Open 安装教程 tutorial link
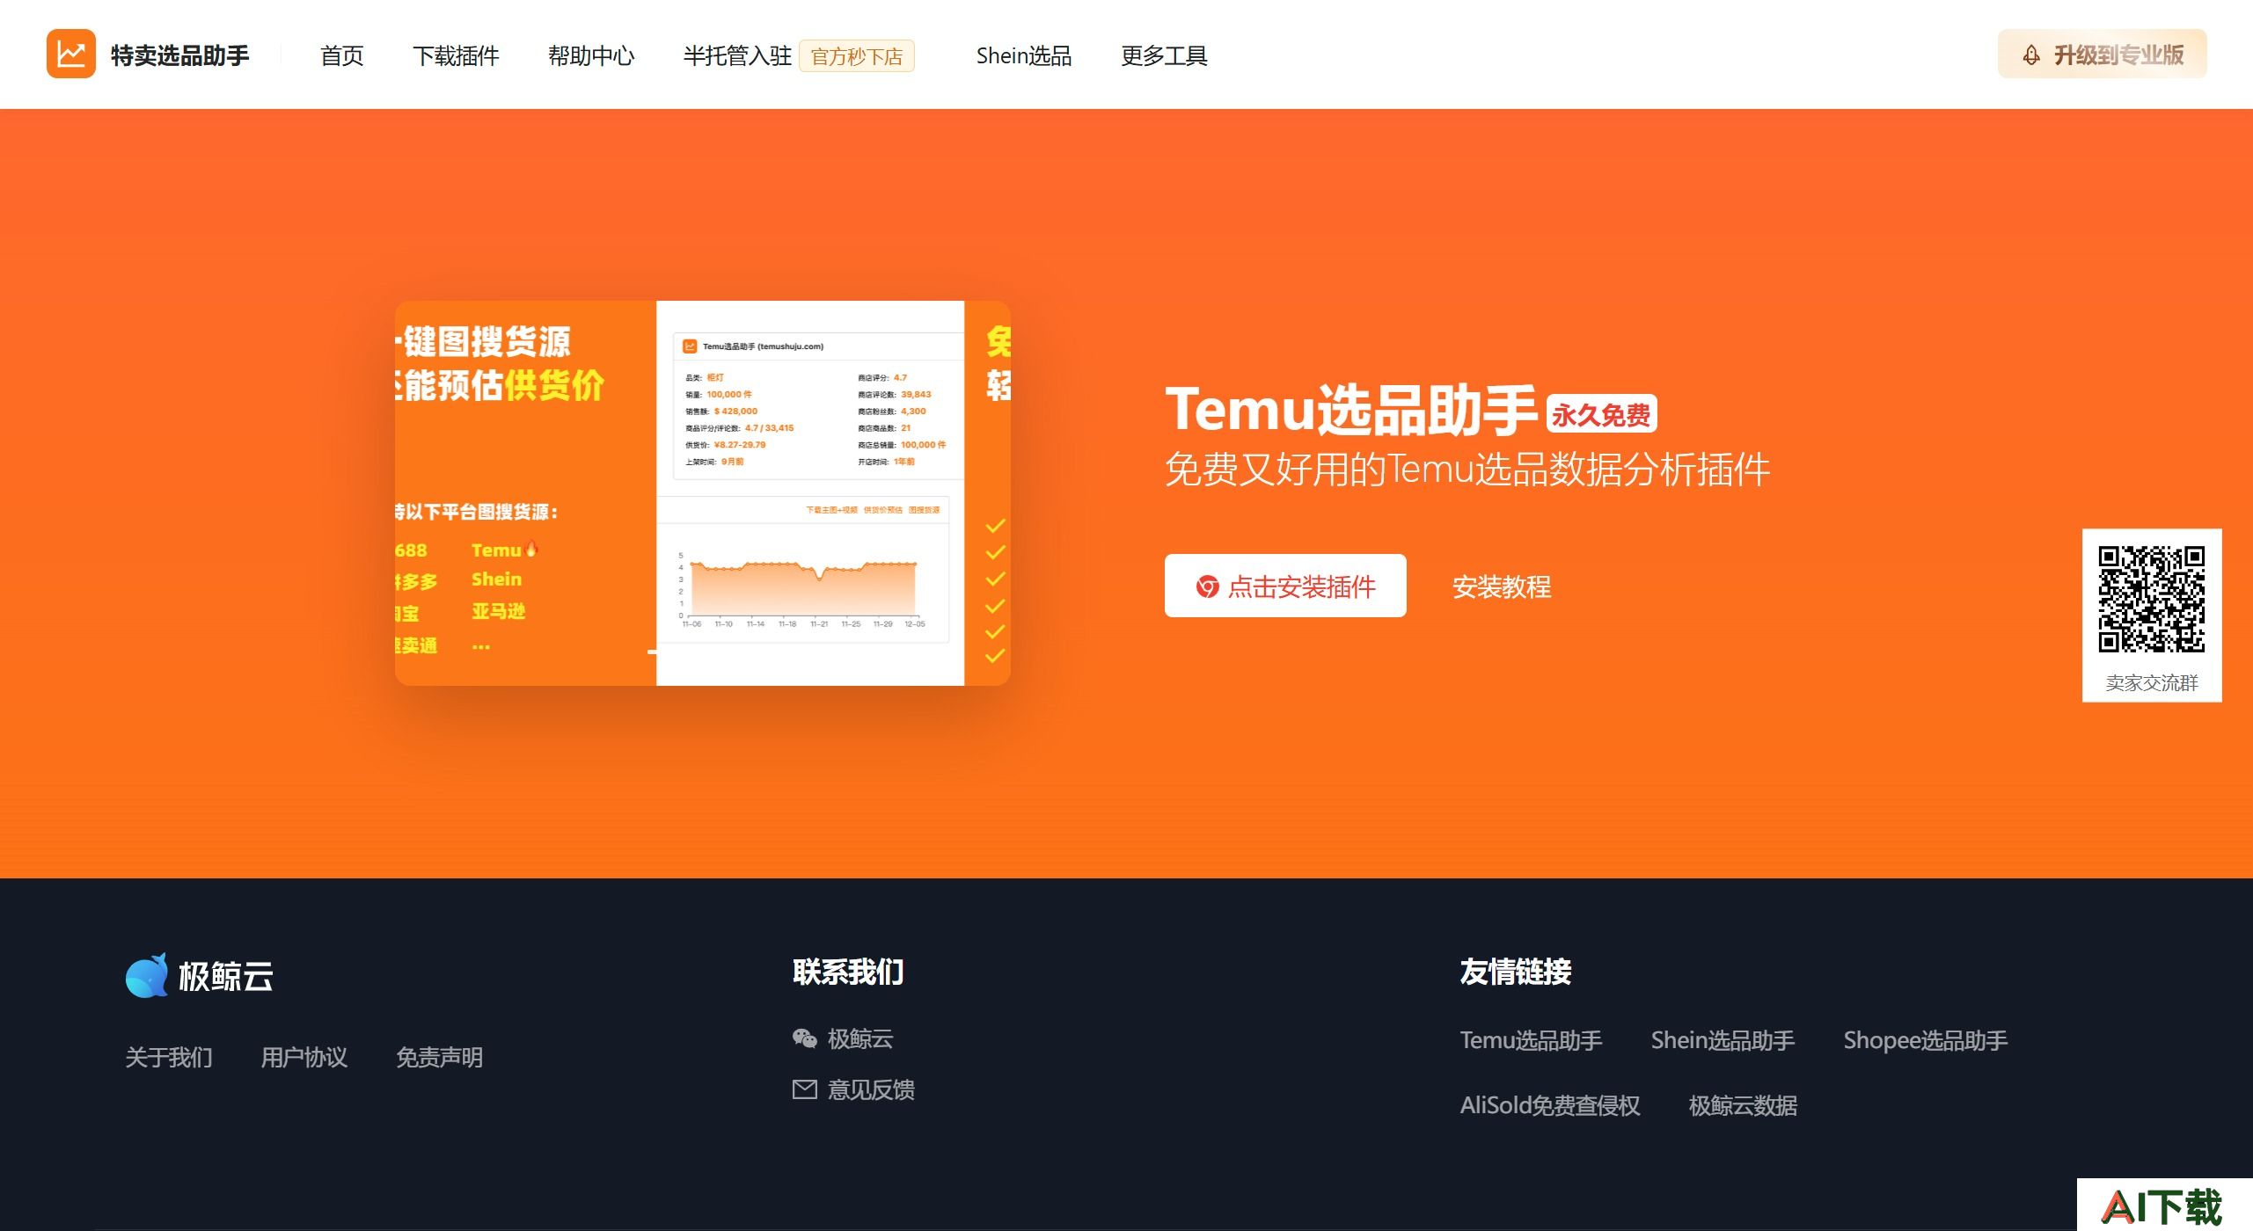 pos(1502,586)
